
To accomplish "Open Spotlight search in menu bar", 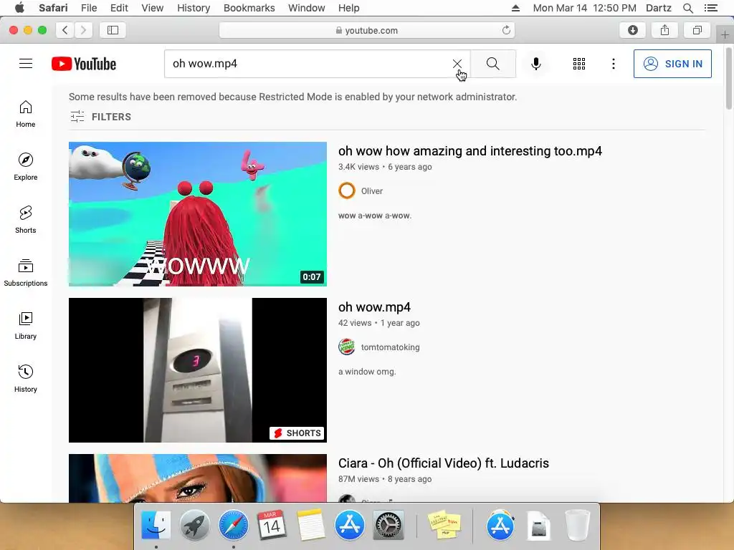I will (687, 8).
